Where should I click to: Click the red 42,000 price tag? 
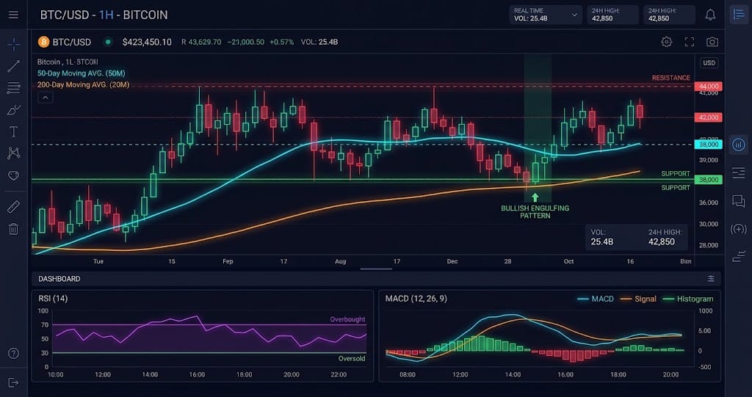click(709, 117)
